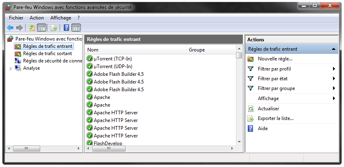Click the Analyse monitor icon

point(18,68)
